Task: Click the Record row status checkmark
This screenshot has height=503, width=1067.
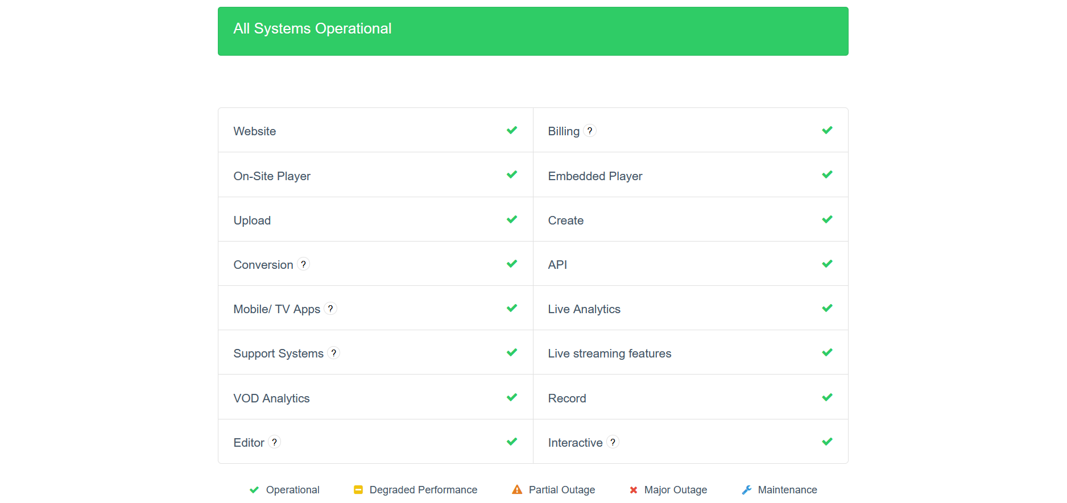Action: [827, 397]
